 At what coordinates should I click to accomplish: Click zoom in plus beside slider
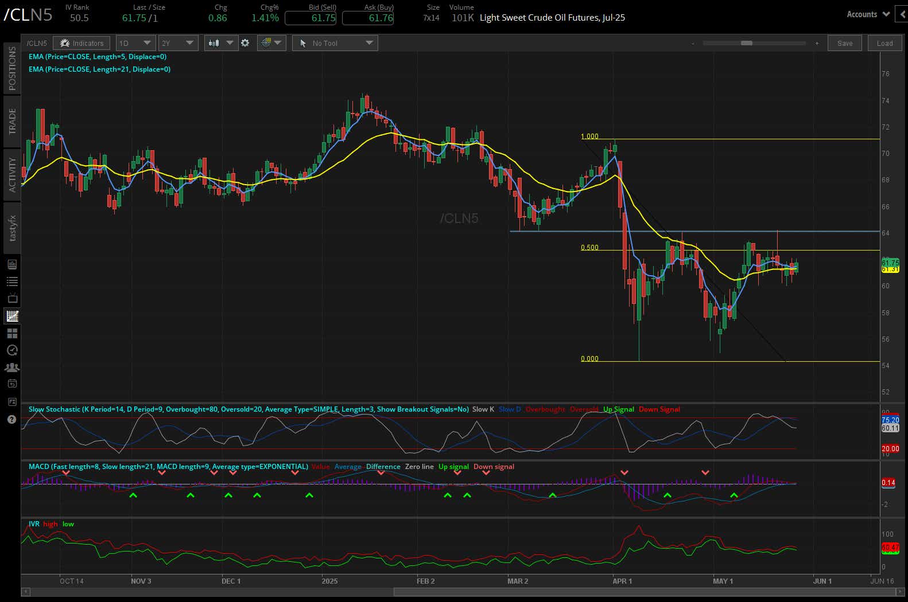(817, 43)
